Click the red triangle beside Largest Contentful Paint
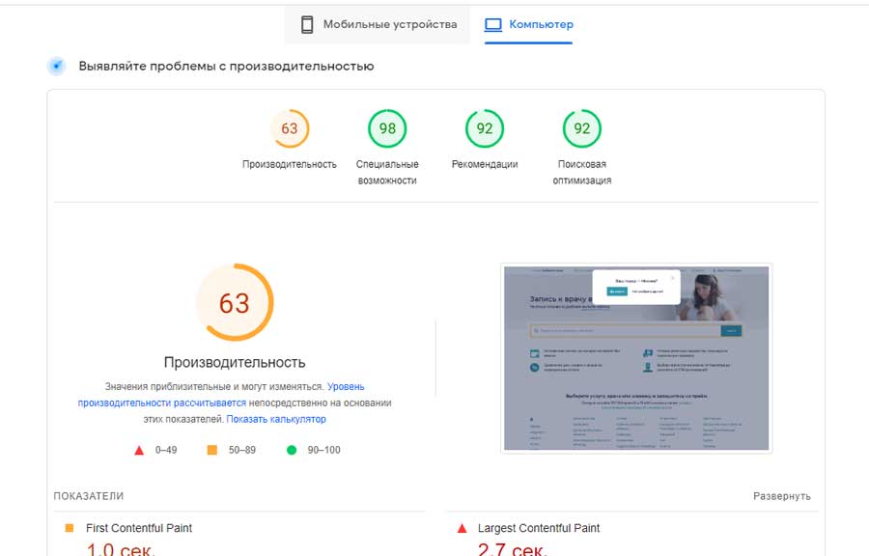869x556 pixels. 463,528
